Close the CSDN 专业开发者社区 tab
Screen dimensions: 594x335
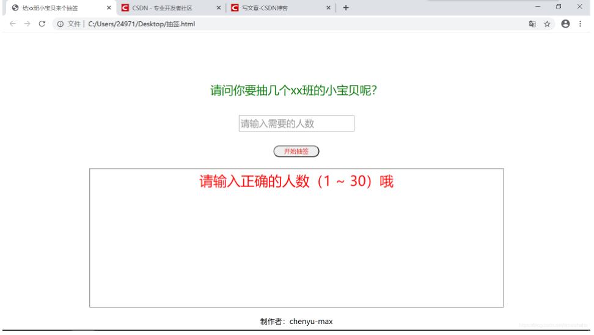pos(219,7)
